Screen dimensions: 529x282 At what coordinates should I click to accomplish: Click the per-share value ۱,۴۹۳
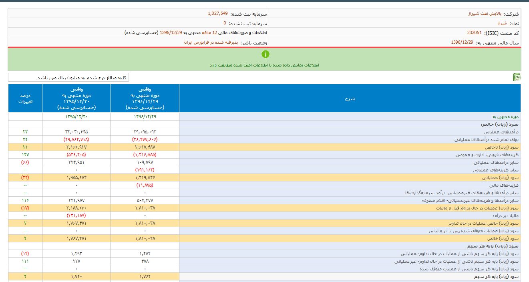click(x=76, y=254)
